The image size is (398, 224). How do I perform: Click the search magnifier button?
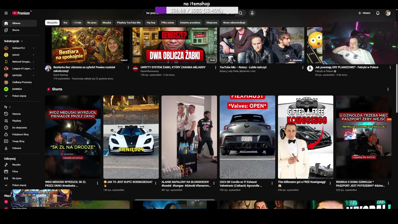point(240,13)
